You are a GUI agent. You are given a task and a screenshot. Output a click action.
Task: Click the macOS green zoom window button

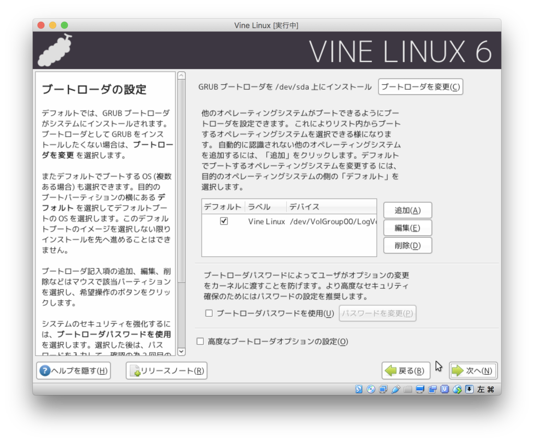(64, 25)
